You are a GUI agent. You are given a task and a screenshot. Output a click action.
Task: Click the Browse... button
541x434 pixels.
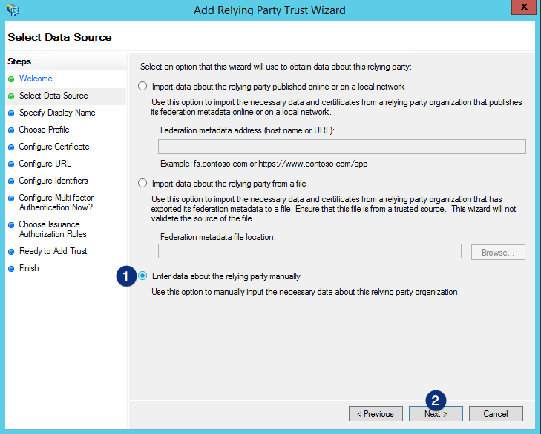pos(498,253)
